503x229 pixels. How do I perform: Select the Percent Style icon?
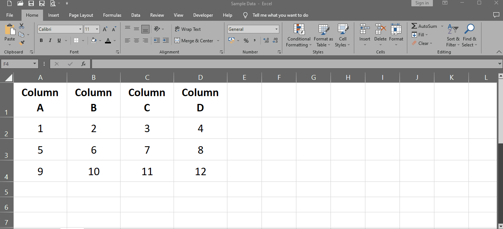click(246, 40)
